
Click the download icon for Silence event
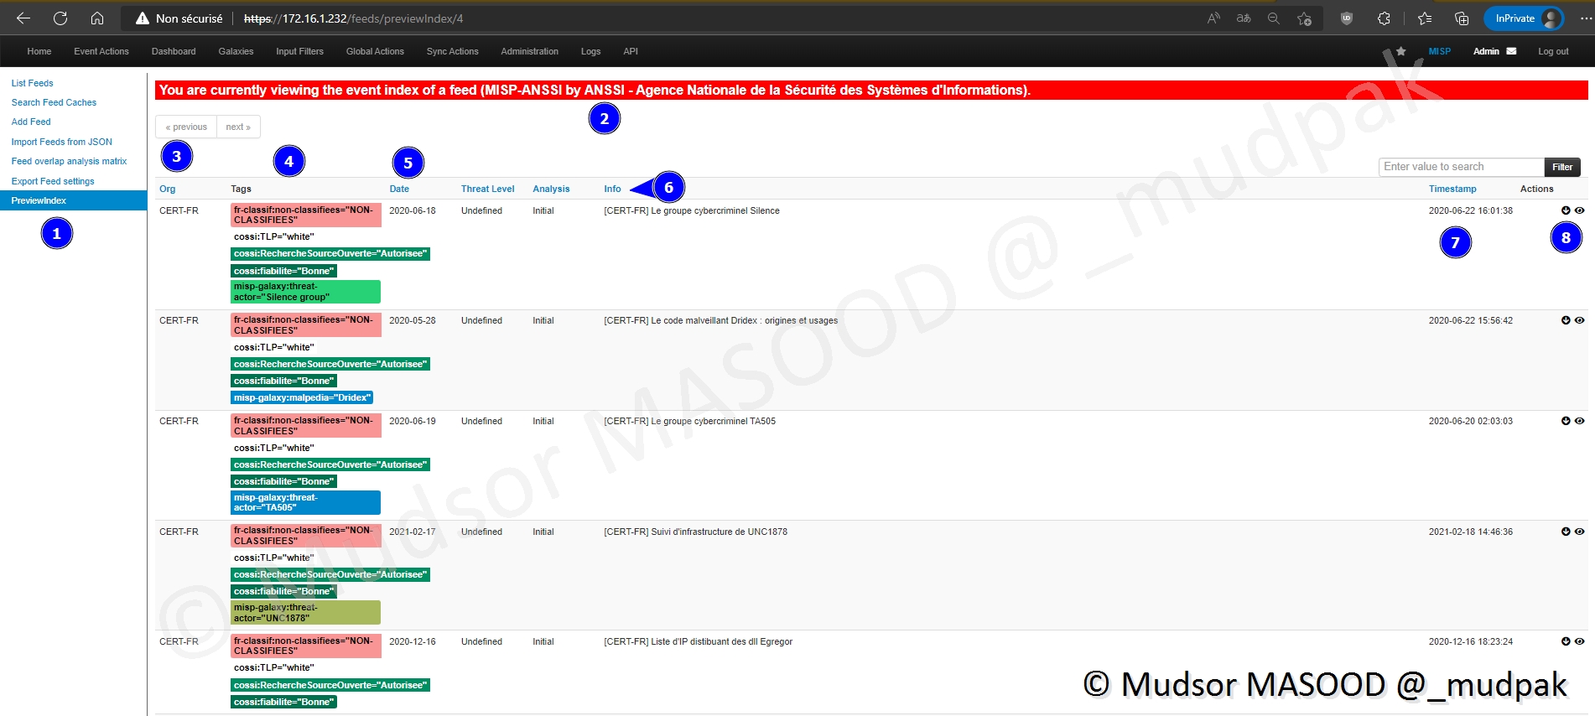[x=1565, y=210]
